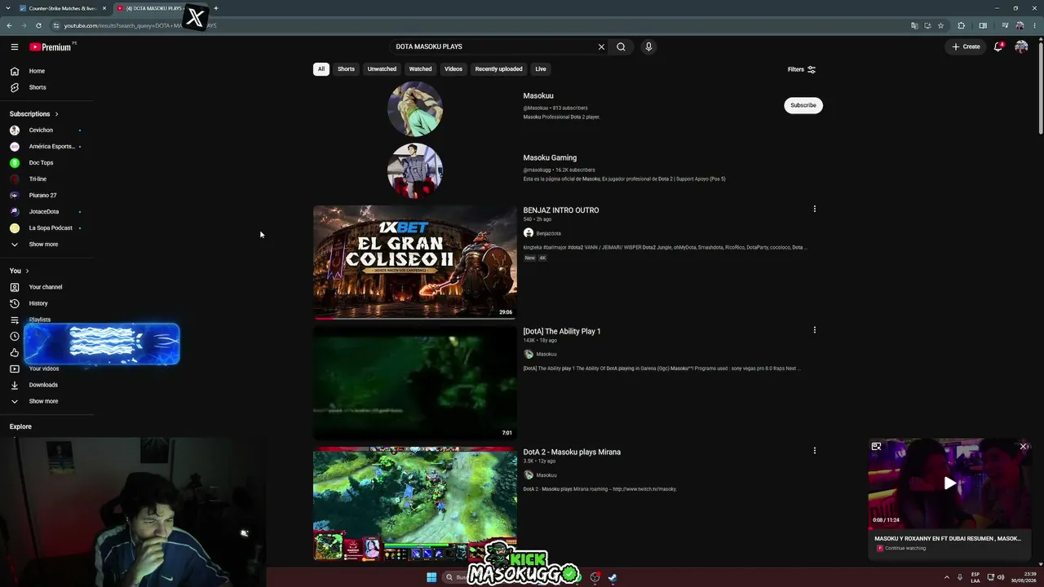Viewport: 1044px width, 587px height.
Task: Click the Masoku plays Mirana thumbnail
Action: [x=415, y=503]
